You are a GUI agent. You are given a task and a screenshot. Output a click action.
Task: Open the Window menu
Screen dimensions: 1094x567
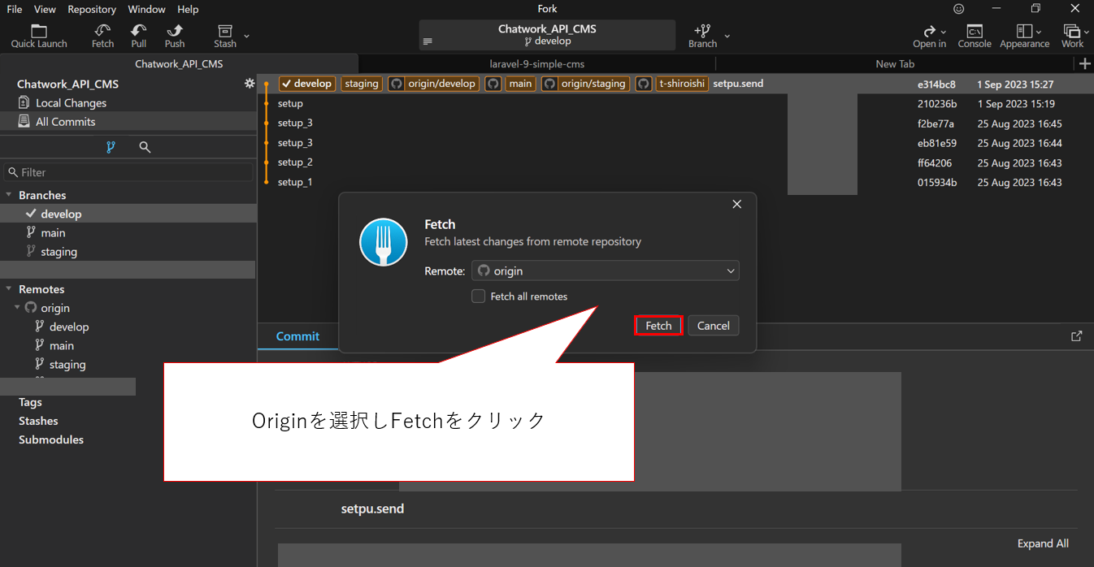point(146,9)
